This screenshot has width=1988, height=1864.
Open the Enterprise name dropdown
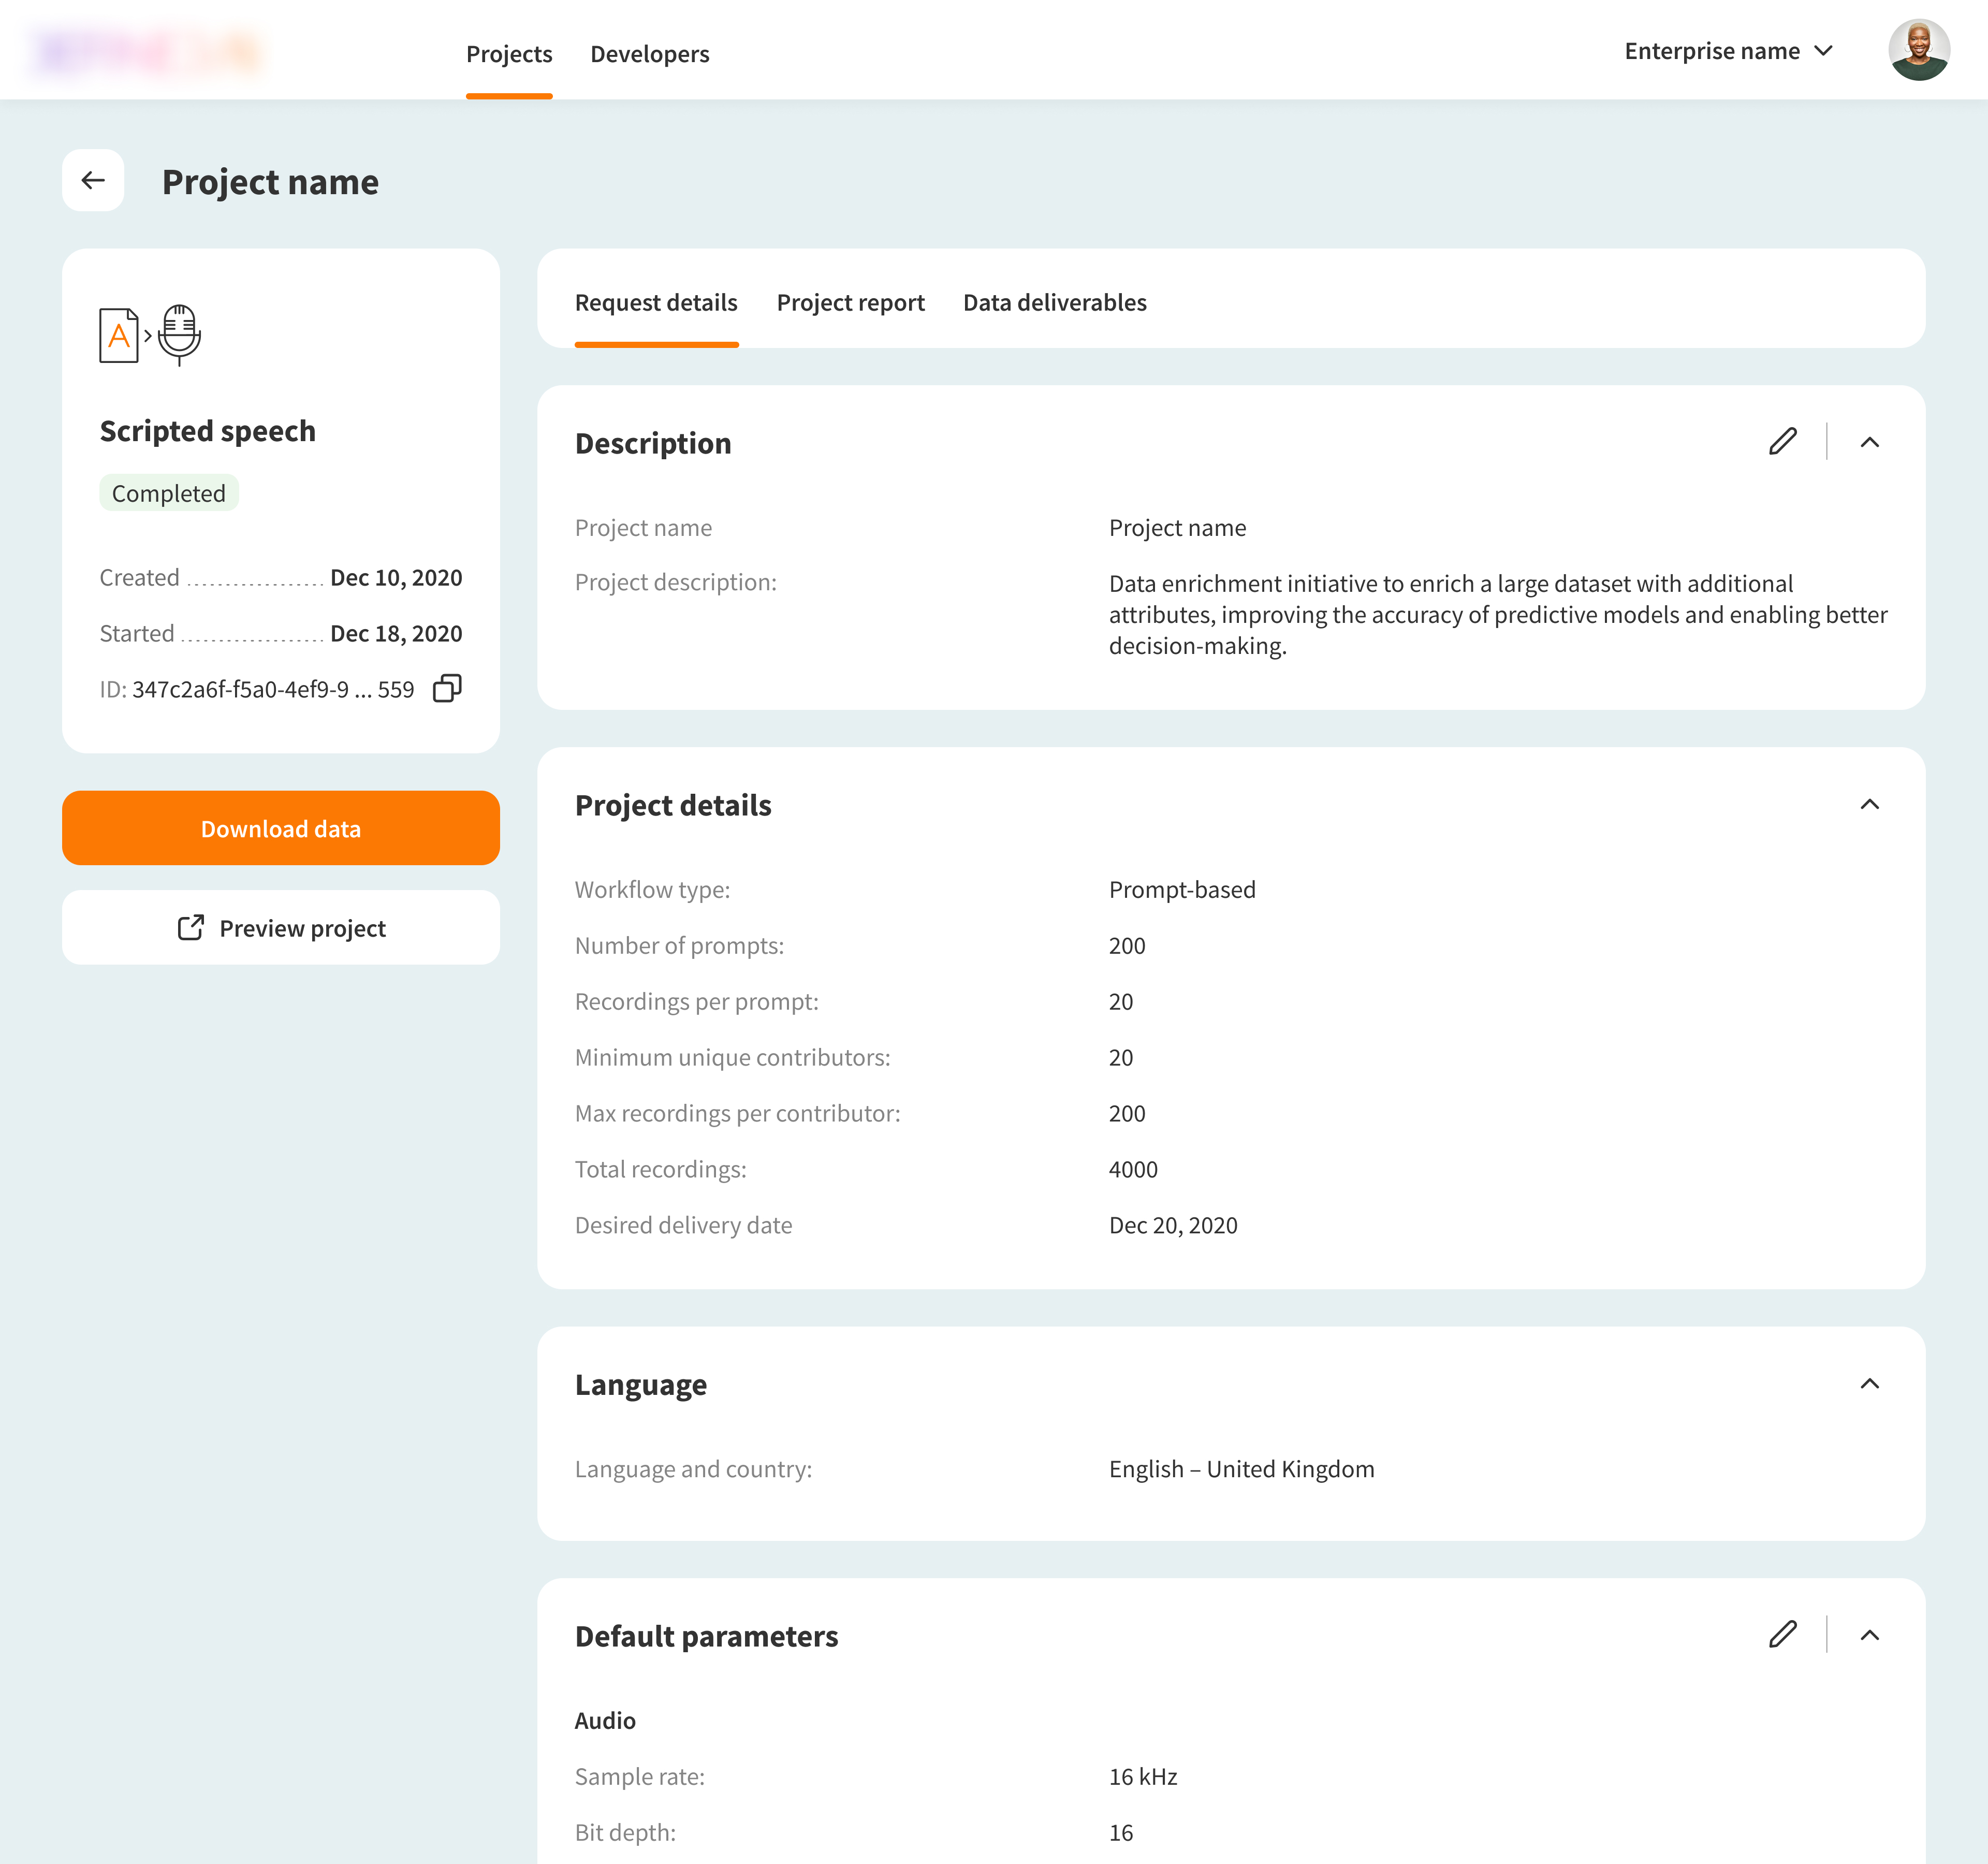point(1728,51)
